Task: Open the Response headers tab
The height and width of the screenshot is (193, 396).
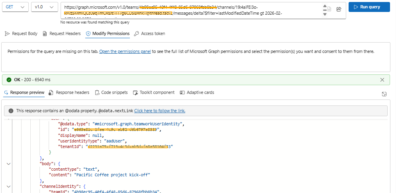Action: 69,93
